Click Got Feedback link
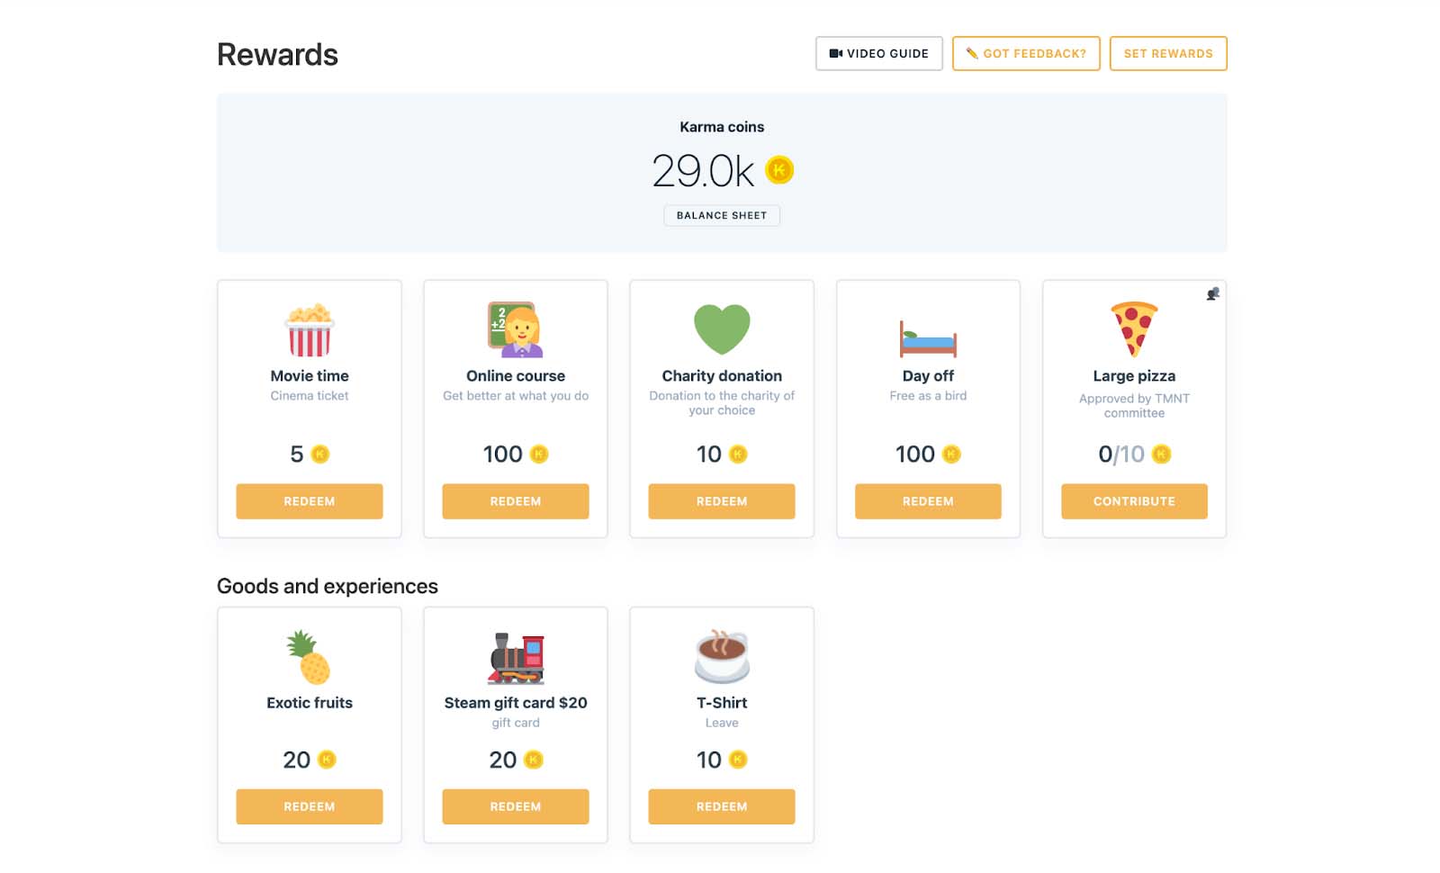This screenshot has width=1440, height=873. (1026, 53)
